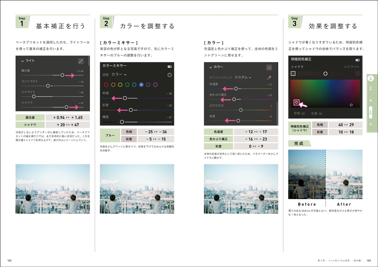The width and height of the screenshot is (378, 267).
Task: Pick the white balance eyedropper tool
Action: [269, 78]
